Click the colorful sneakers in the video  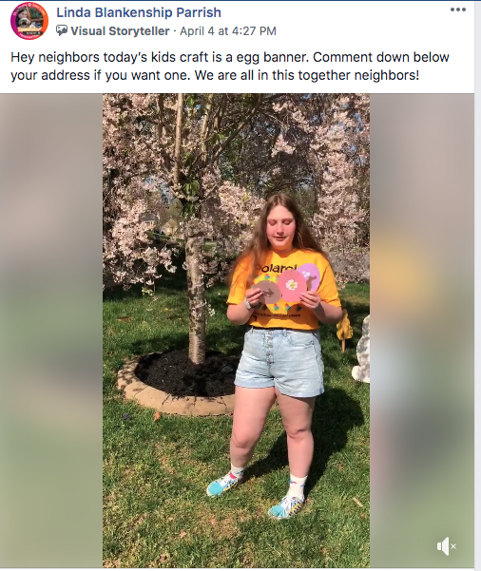coord(255,495)
